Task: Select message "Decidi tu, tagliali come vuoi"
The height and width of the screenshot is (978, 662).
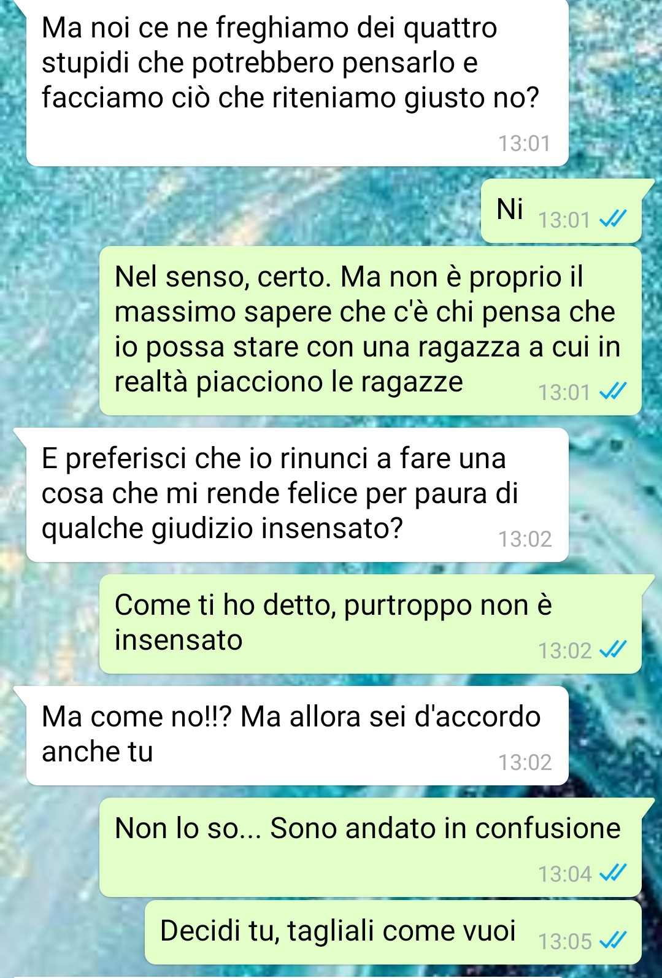Action: pos(393,932)
